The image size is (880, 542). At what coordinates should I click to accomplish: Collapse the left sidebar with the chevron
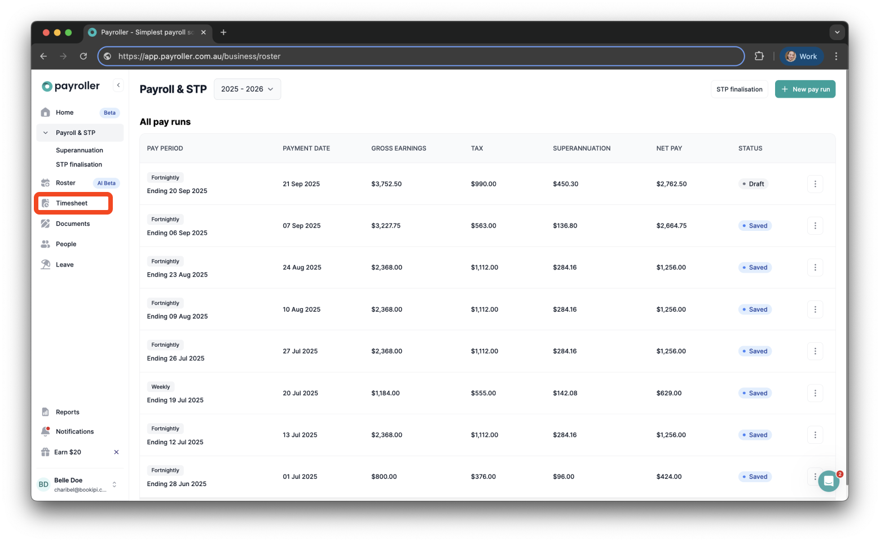click(x=118, y=85)
